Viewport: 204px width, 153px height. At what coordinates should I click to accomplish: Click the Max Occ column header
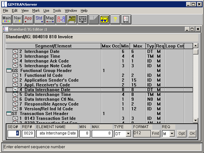click(x=111, y=46)
